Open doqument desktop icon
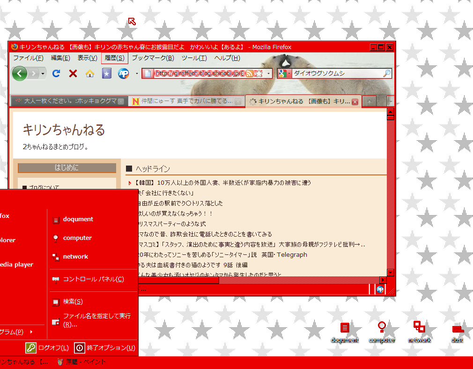 (345, 332)
